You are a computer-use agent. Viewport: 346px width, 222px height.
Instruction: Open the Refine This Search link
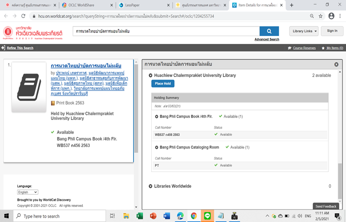[x=20, y=48]
